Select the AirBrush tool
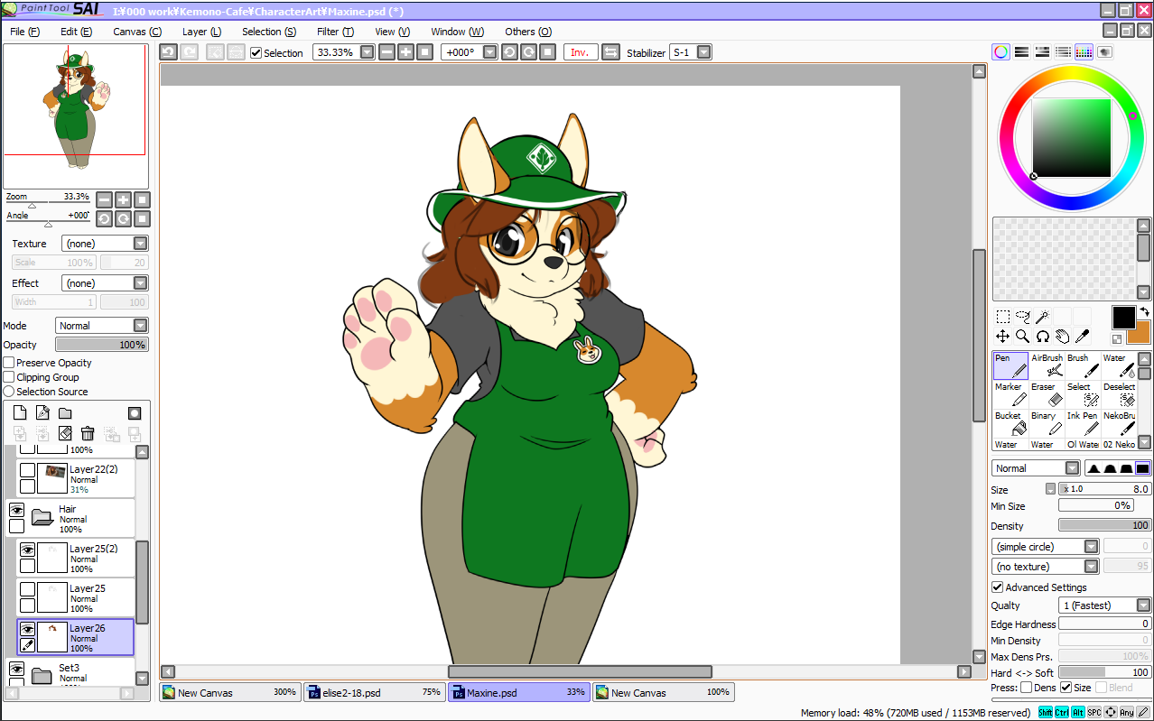The height and width of the screenshot is (721, 1154). 1047,365
